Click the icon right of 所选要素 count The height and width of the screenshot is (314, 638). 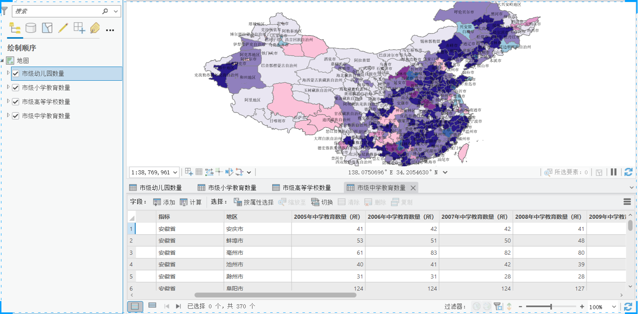click(x=599, y=172)
